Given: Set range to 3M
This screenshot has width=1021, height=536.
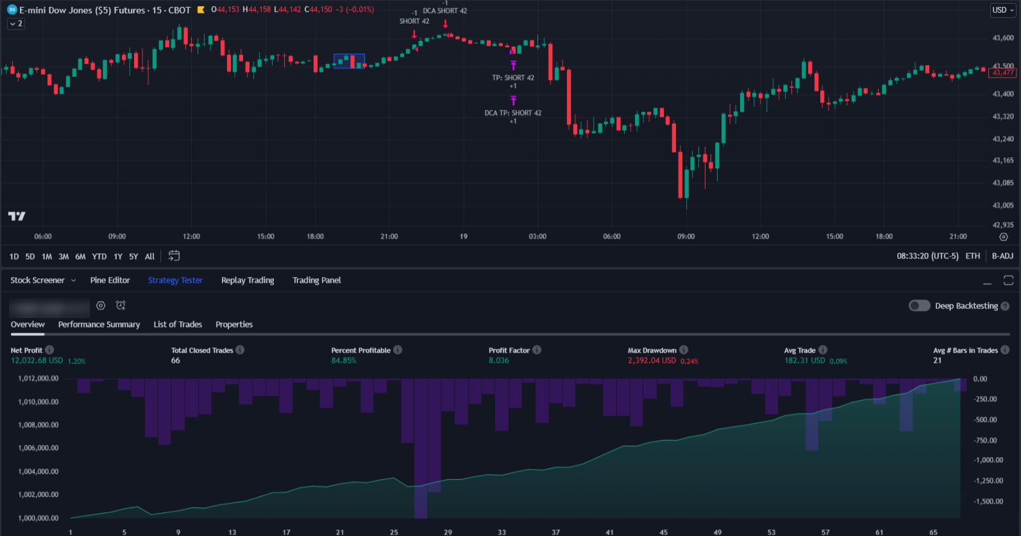Looking at the screenshot, I should [63, 256].
